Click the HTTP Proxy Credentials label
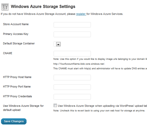The height and width of the screenshot is (134, 147). pos(17,96)
